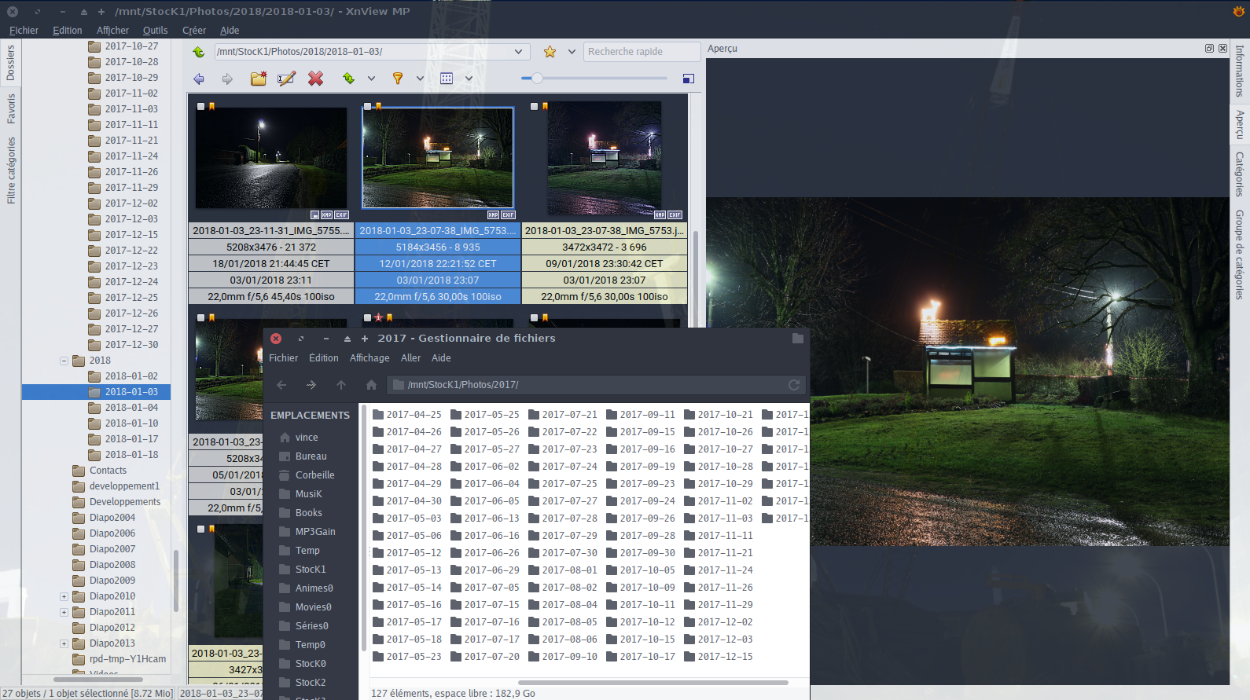Tick the checkbox on the selected IMG_5753 thumbnail

tap(368, 106)
